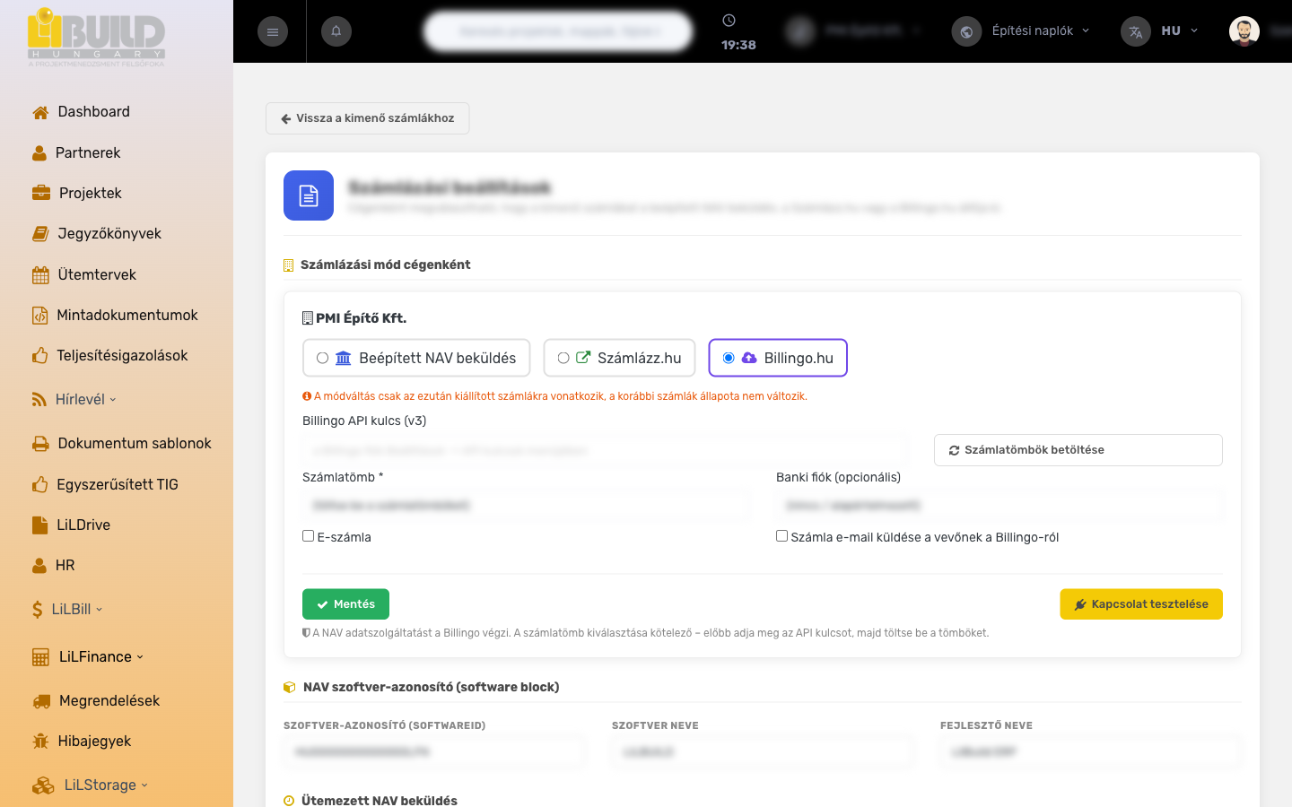Click Számlatömbök betöltése button
Image resolution: width=1292 pixels, height=807 pixels.
1078,450
